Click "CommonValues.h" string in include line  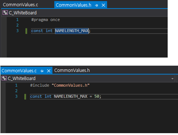click(x=71, y=85)
